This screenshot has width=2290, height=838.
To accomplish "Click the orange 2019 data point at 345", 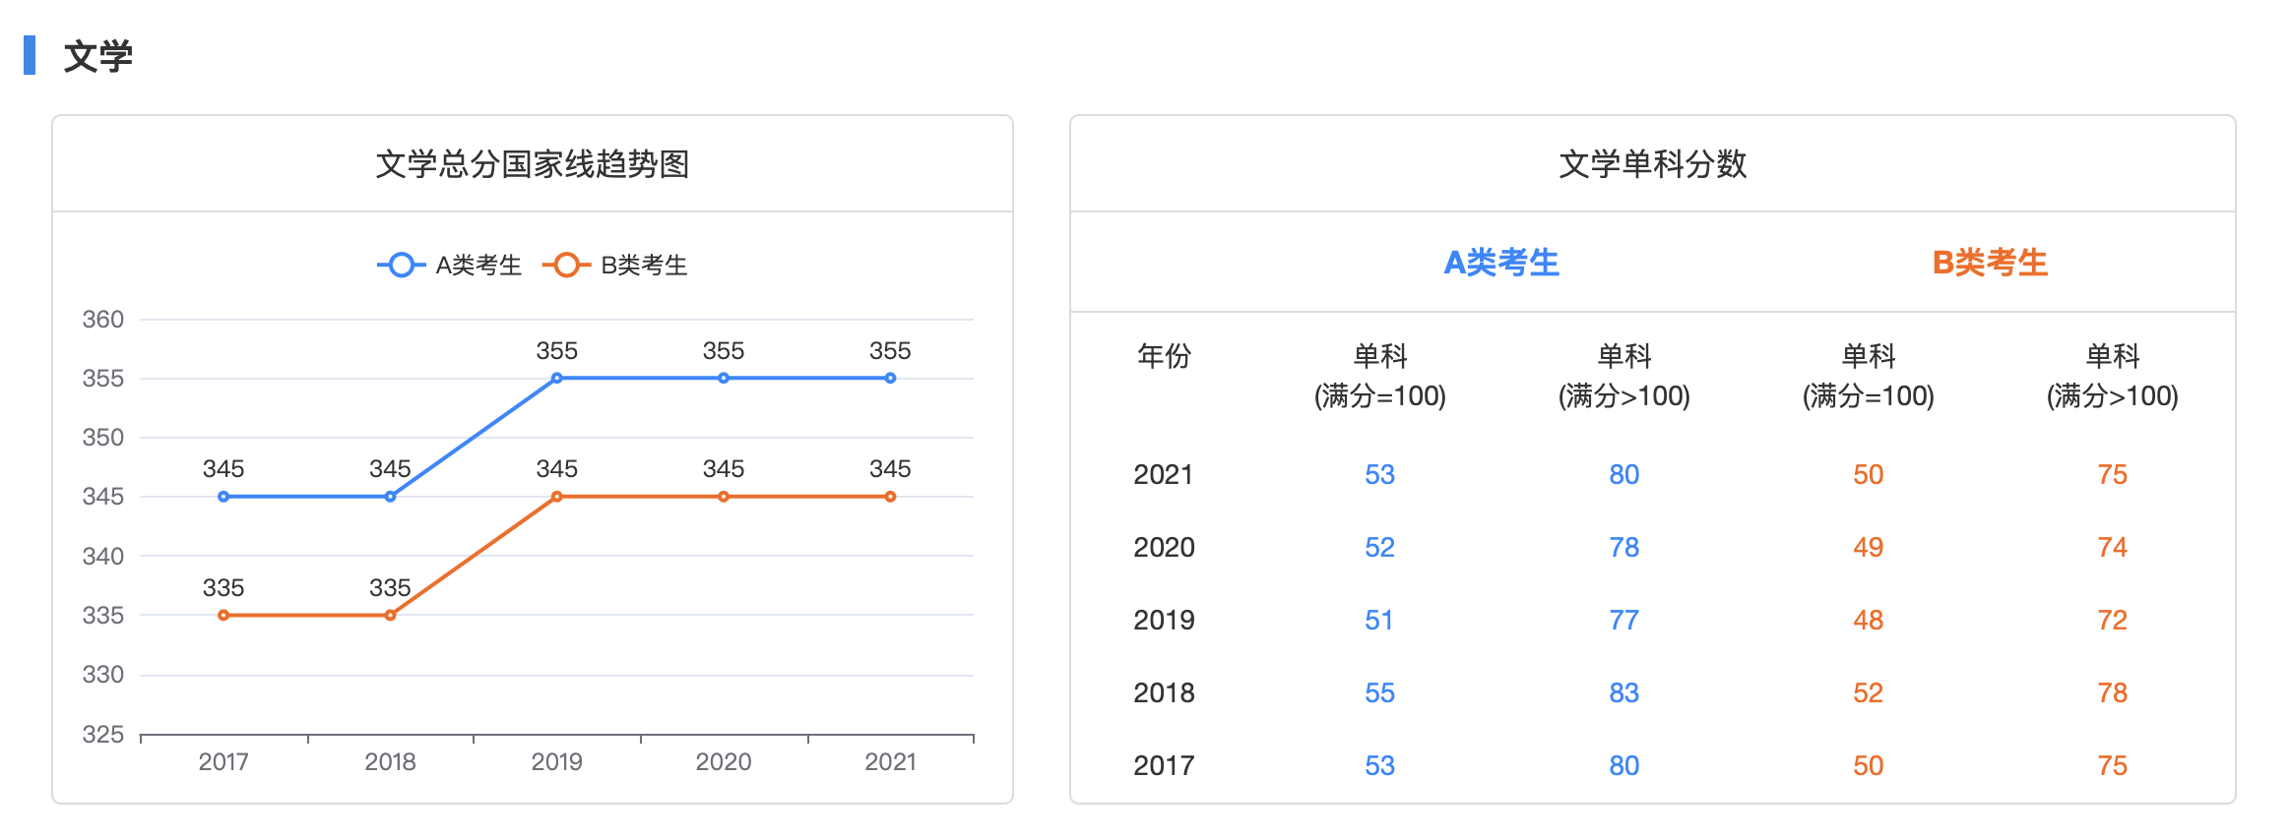I will [557, 497].
